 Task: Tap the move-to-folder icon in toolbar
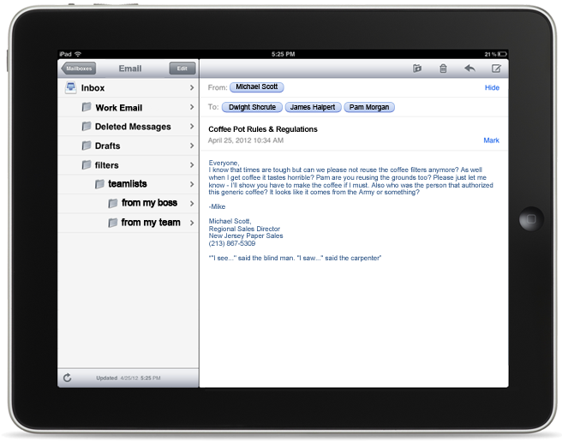[x=417, y=68]
